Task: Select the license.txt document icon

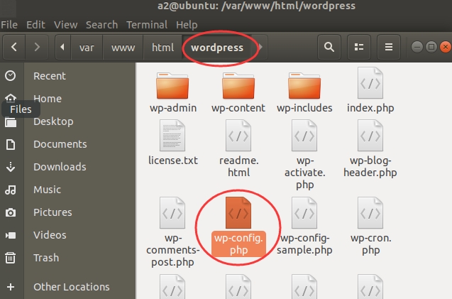Action: tap(172, 136)
